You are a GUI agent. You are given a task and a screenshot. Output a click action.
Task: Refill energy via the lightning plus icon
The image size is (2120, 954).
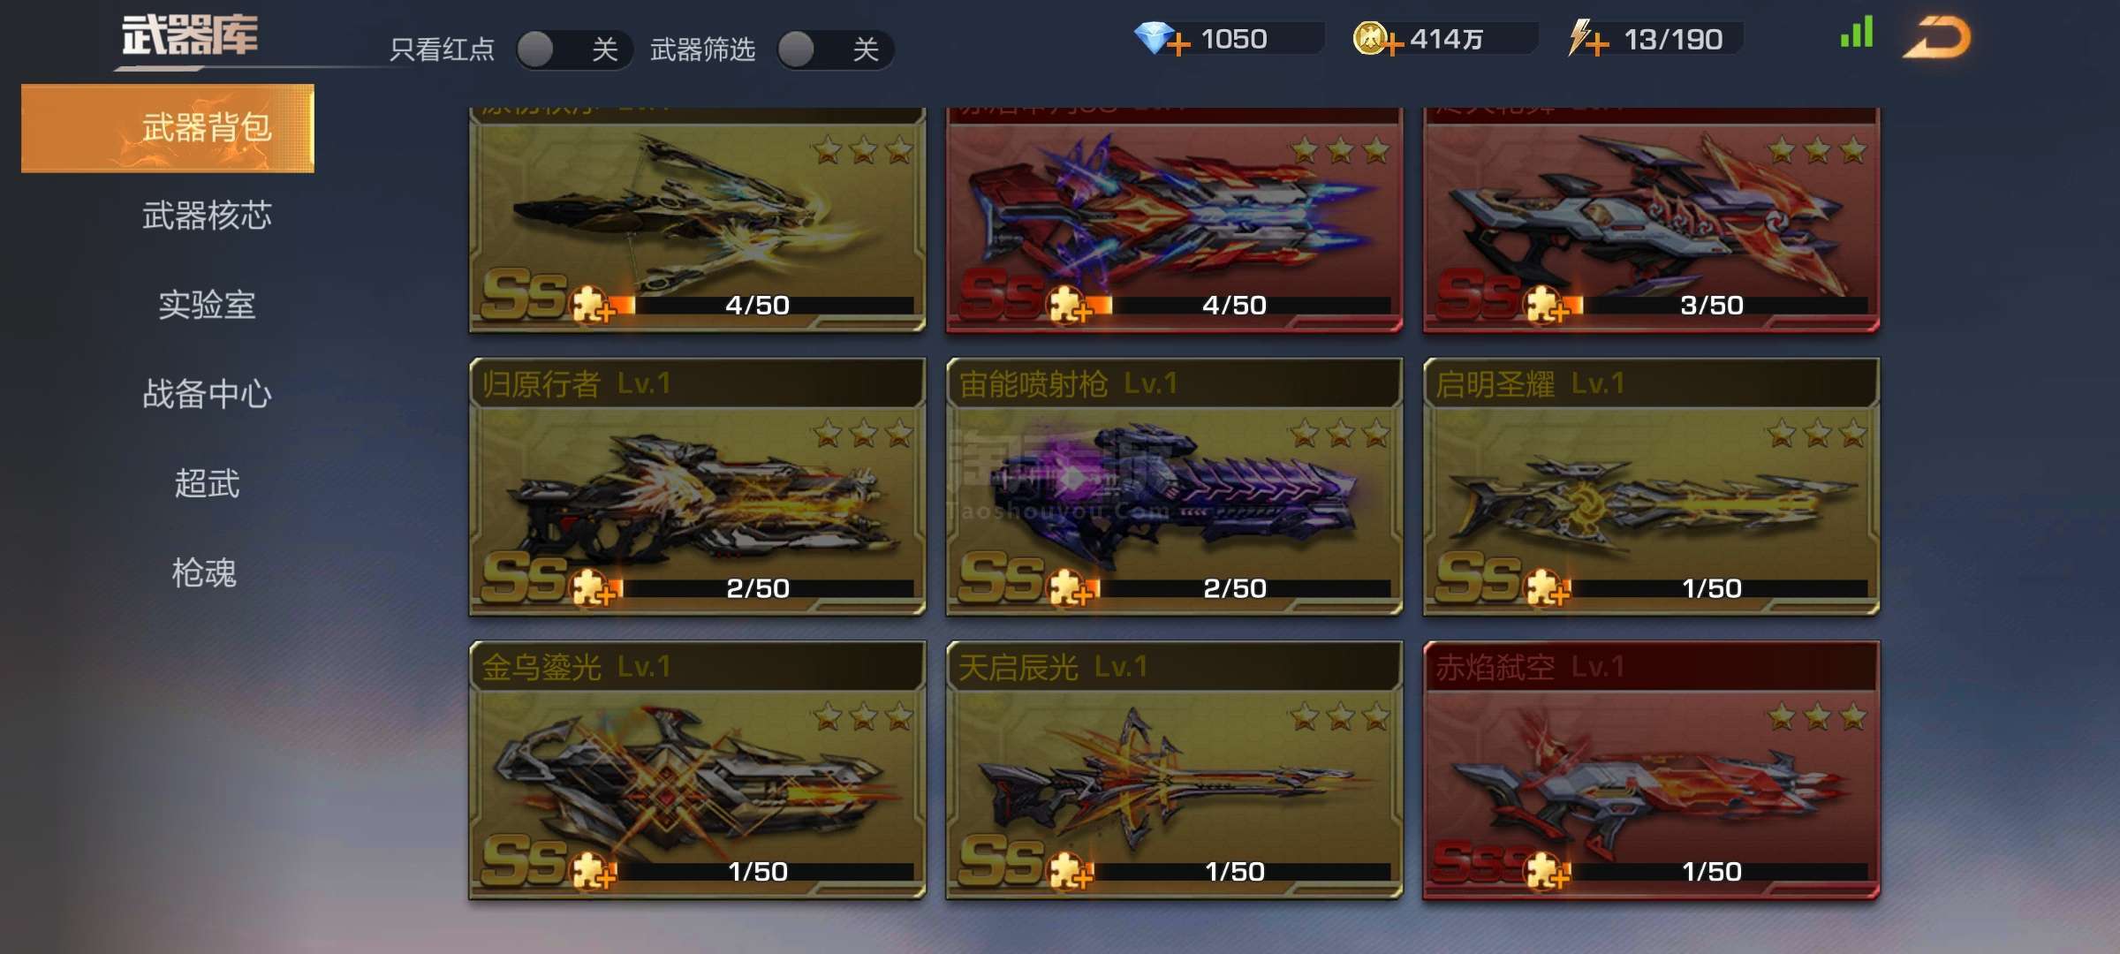pos(1587,39)
